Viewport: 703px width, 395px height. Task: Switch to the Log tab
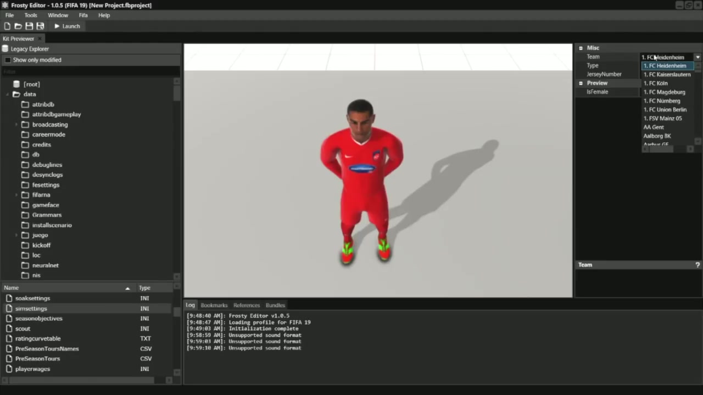click(x=190, y=305)
